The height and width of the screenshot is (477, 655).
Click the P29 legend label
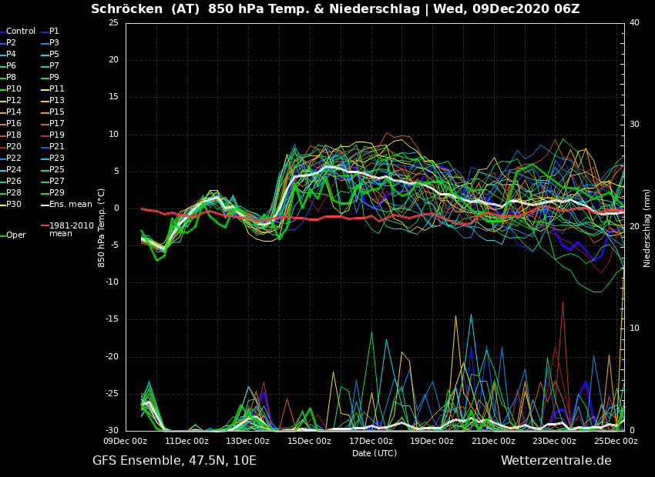coord(57,193)
